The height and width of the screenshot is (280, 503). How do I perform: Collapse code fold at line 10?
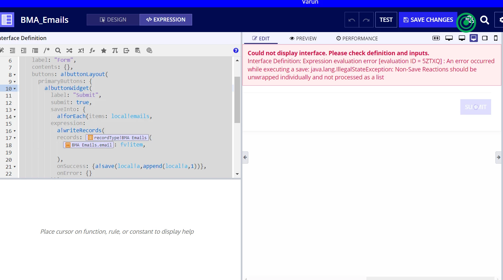click(x=15, y=89)
